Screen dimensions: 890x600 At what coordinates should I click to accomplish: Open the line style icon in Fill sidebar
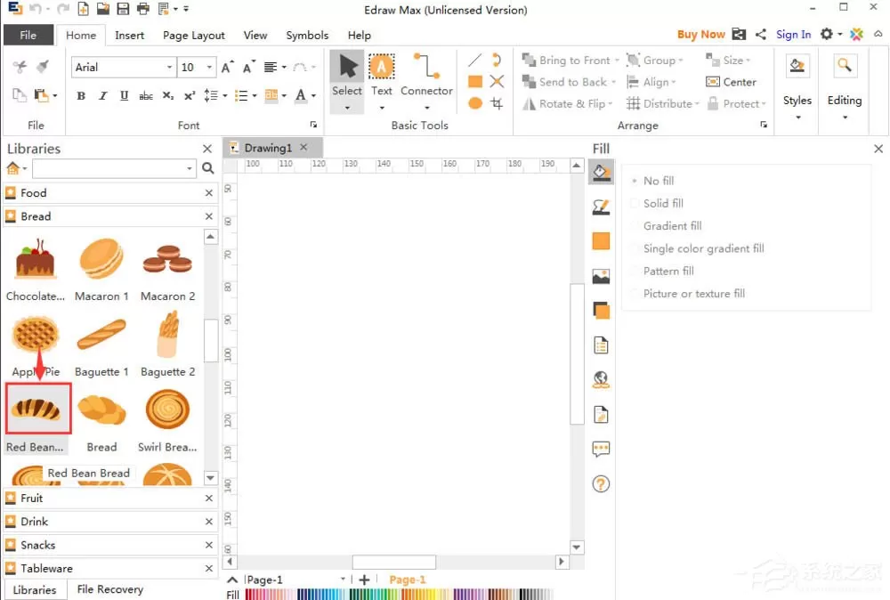[x=601, y=207]
